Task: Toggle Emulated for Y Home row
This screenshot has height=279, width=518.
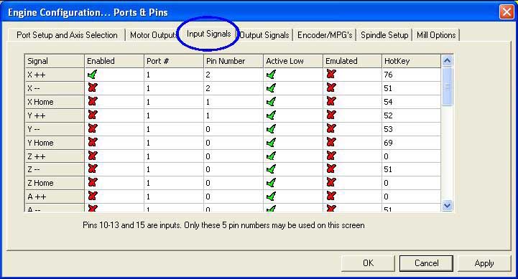Action: coord(331,142)
